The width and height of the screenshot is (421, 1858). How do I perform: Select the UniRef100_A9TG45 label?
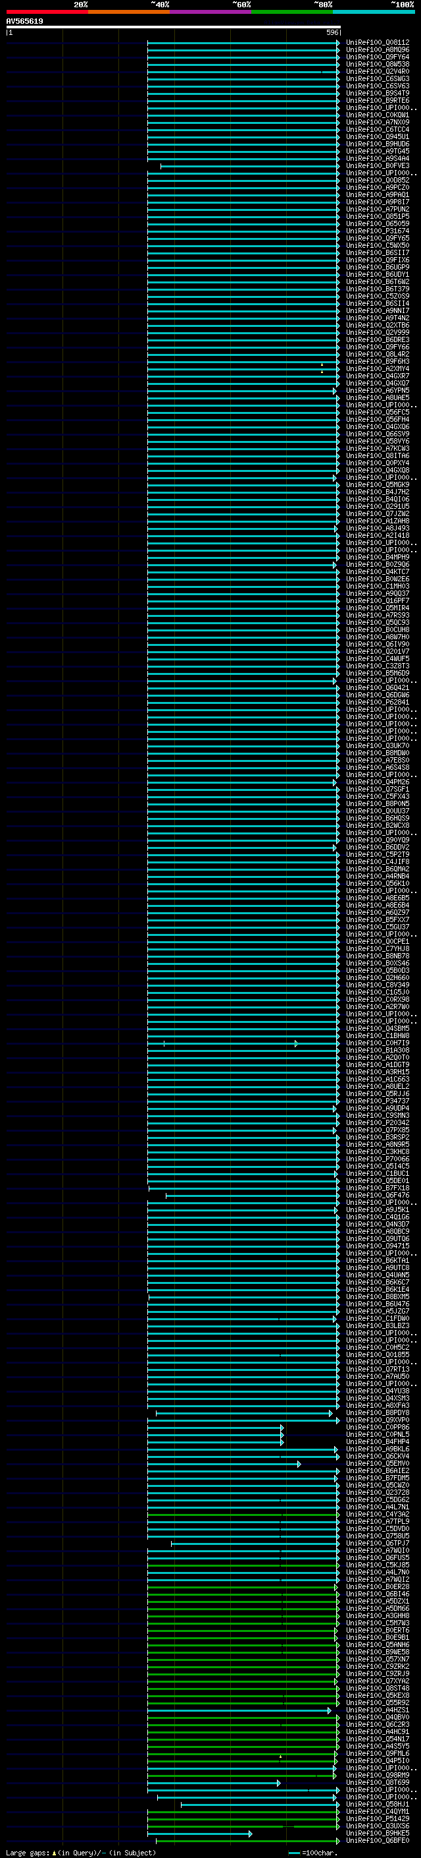[x=378, y=151]
